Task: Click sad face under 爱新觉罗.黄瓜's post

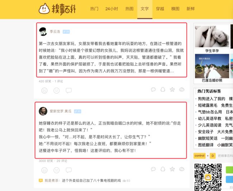Action: tap(57, 170)
